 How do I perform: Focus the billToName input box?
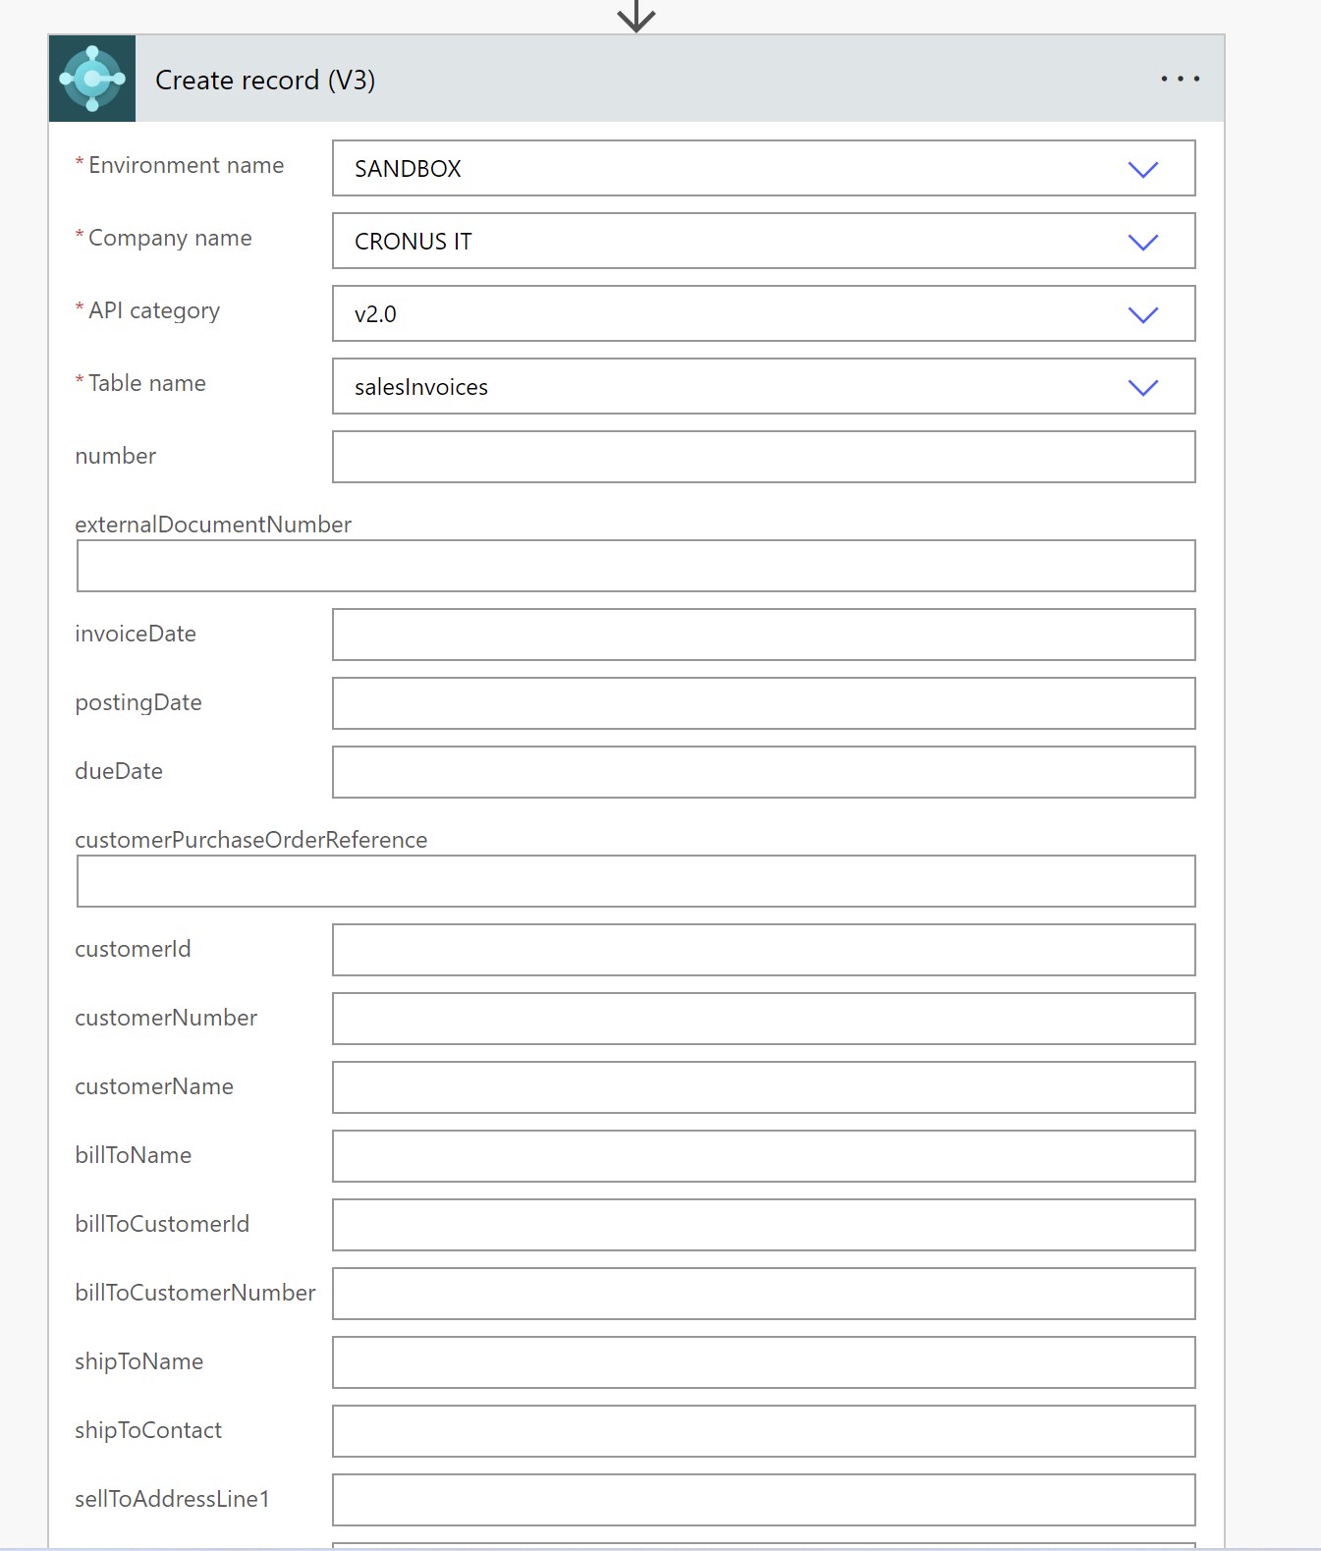763,1156
